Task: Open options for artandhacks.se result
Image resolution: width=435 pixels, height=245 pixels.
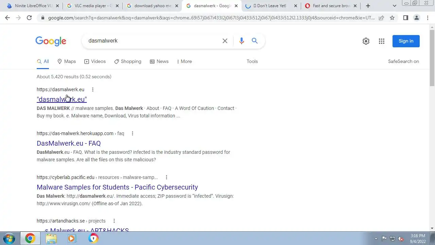Action: coord(114,221)
